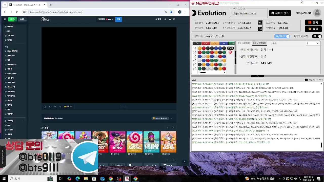Collapse the Marble Race info chevron
Image resolution: width=324 pixels, height=182 pixels.
[x=172, y=118]
